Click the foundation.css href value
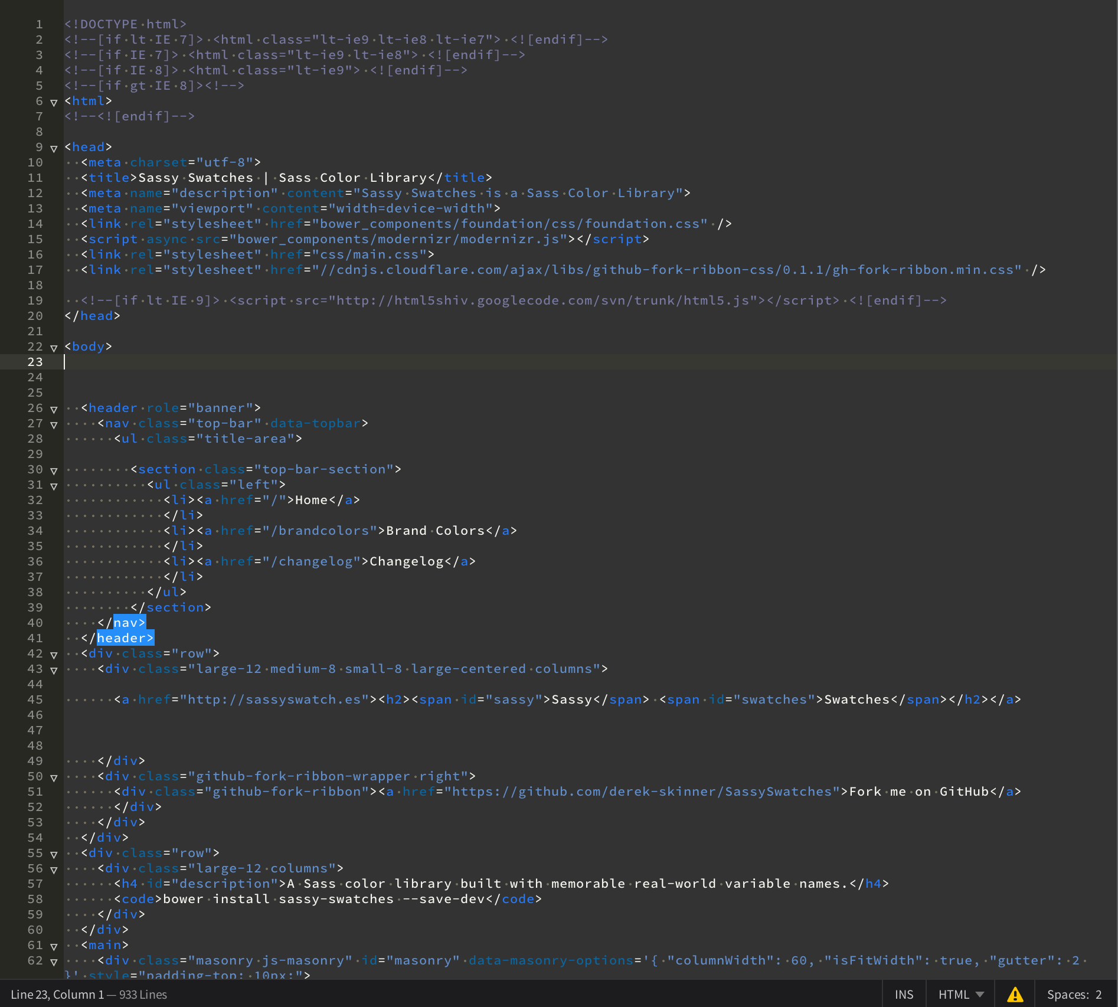Viewport: 1118px width, 1007px height. pos(510,224)
